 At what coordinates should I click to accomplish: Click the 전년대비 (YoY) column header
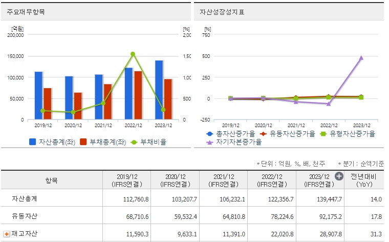coord(364,180)
